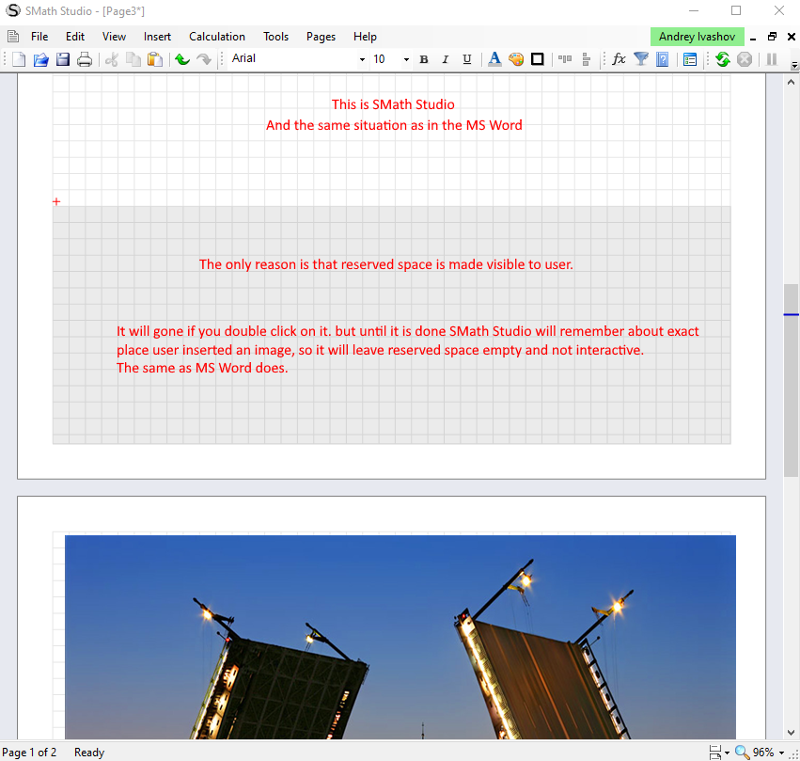Toggle underline text formatting
This screenshot has width=800, height=761.
pos(467,59)
